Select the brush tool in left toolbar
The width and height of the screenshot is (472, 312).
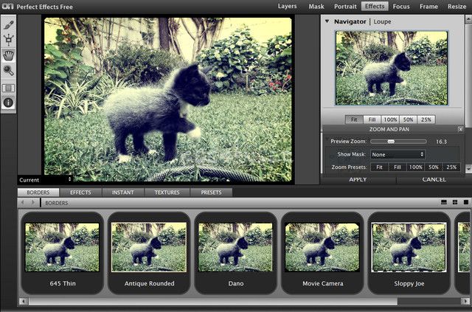[x=8, y=25]
